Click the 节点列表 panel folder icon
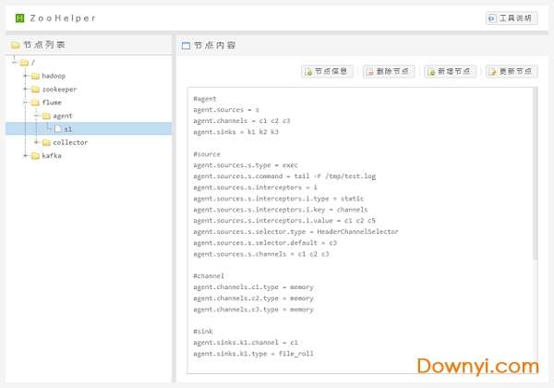This screenshot has height=388, width=554. point(15,45)
